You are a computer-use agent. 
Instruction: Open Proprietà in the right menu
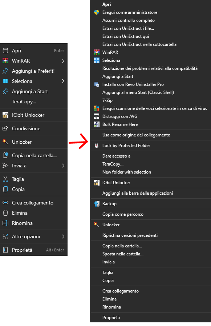click(111, 318)
